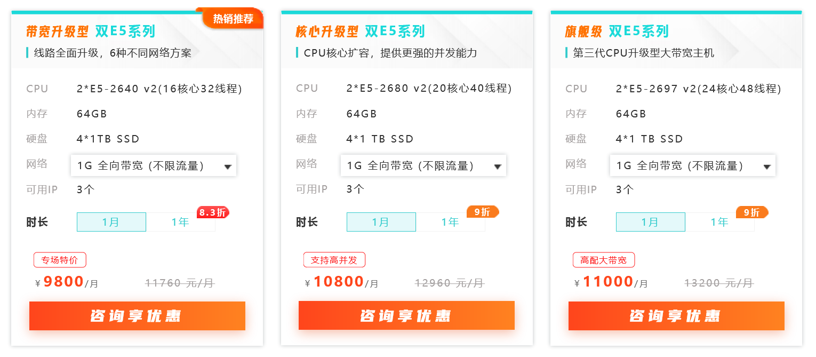Image resolution: width=816 pixels, height=357 pixels.
Task: Click the 8.3折 discount badge
Action: 213,212
